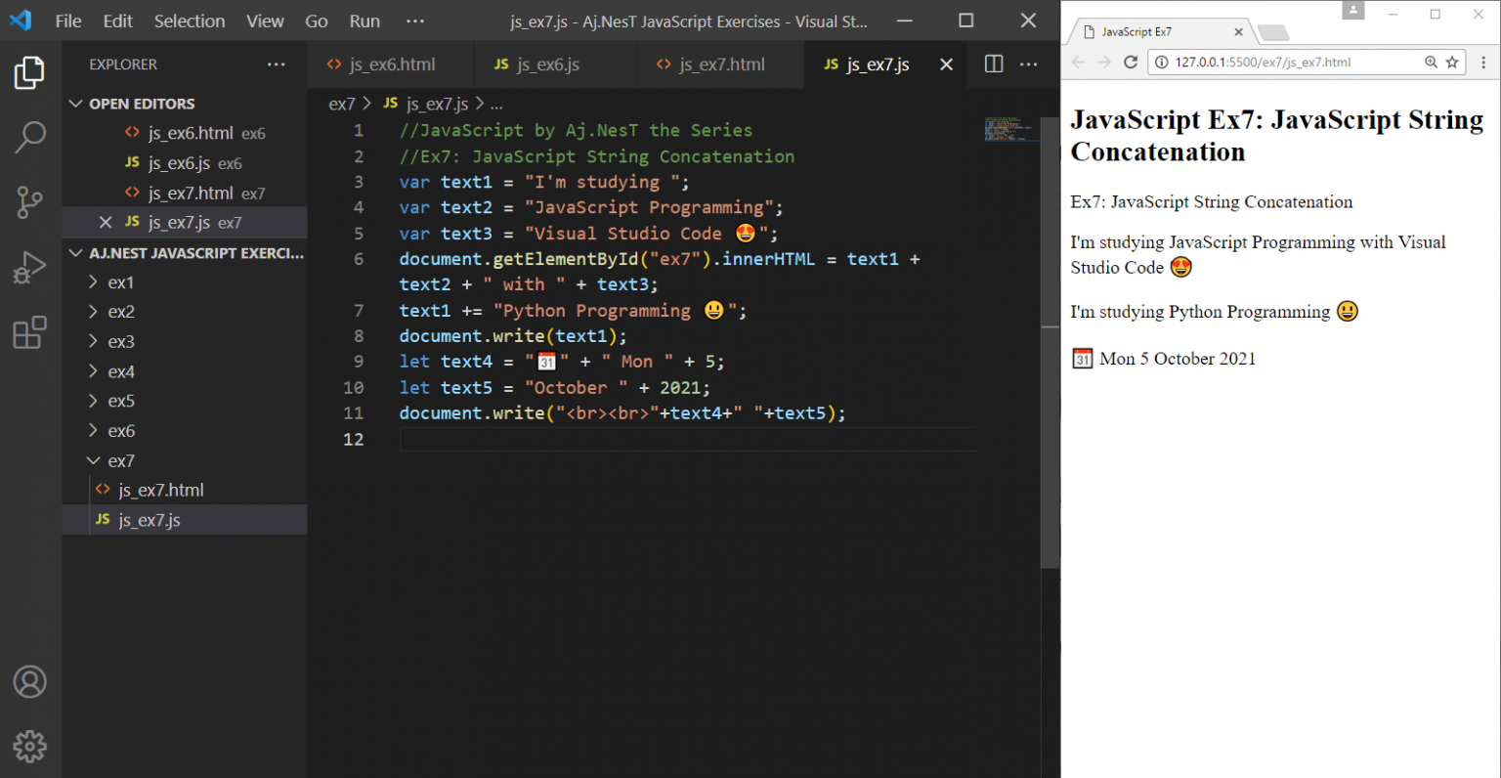Image resolution: width=1501 pixels, height=778 pixels.
Task: Close the js_ex7.js editor tab
Action: [x=946, y=65]
